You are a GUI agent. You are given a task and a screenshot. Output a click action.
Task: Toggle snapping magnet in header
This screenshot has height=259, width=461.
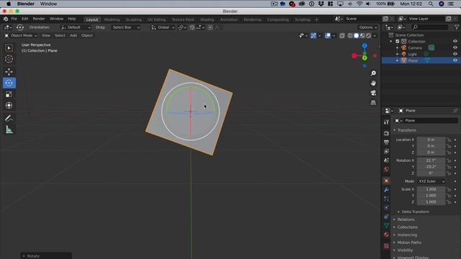click(192, 27)
